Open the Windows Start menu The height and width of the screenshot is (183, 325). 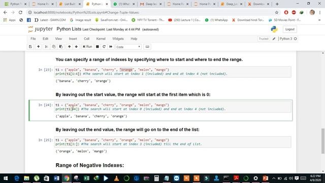point(6,178)
